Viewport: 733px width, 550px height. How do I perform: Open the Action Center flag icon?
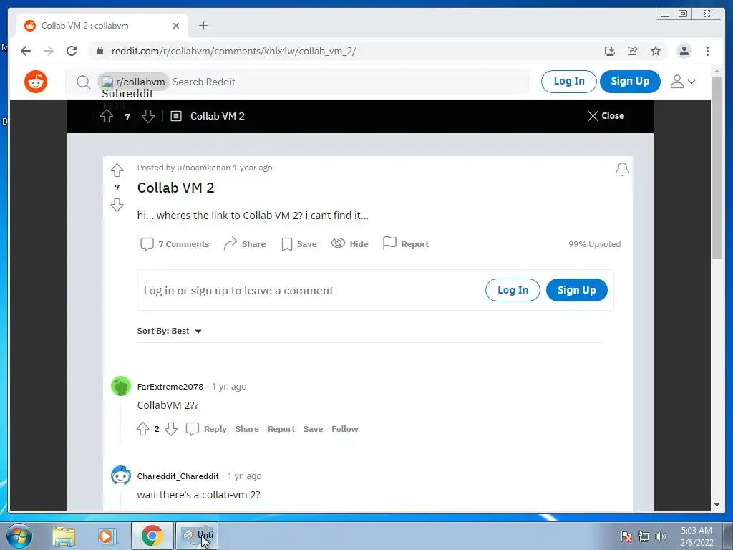(626, 536)
